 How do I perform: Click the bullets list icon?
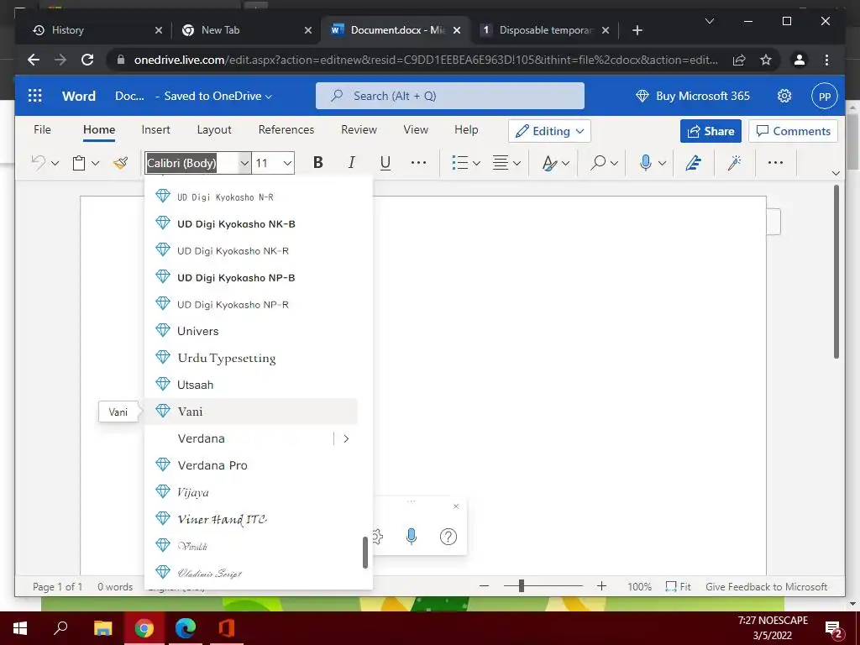(x=459, y=163)
